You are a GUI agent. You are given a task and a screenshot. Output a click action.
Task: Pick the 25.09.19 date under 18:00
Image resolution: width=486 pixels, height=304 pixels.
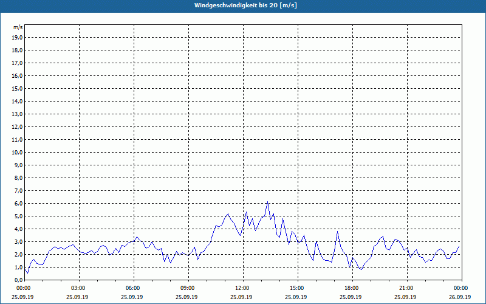(351, 297)
